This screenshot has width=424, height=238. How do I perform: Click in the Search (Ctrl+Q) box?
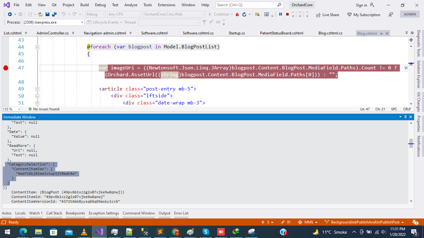(x=249, y=5)
